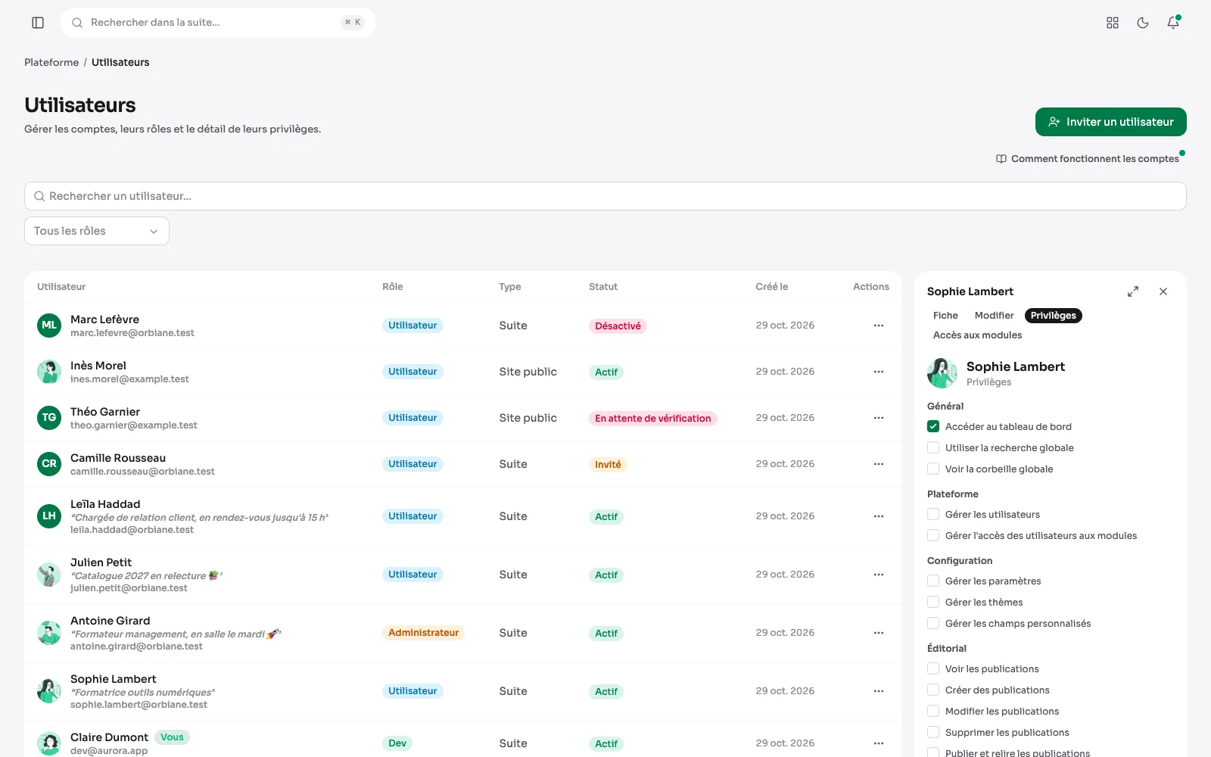Focus the Rechercher un utilisateur field
Viewport: 1211px width, 757px height.
[605, 196]
